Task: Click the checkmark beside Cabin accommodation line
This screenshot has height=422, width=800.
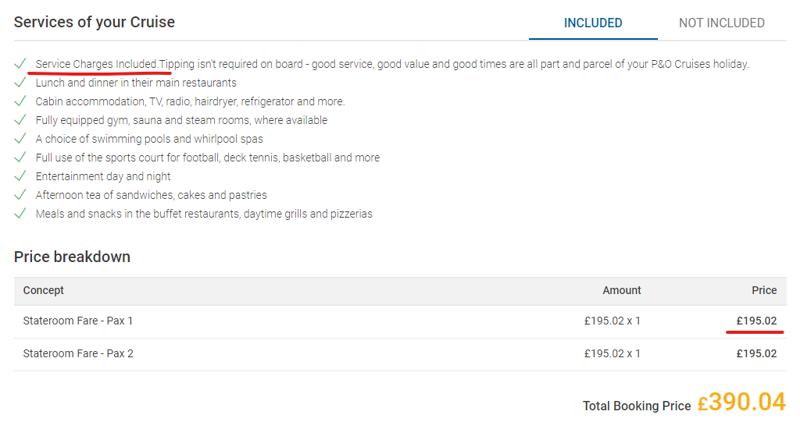Action: click(x=20, y=101)
